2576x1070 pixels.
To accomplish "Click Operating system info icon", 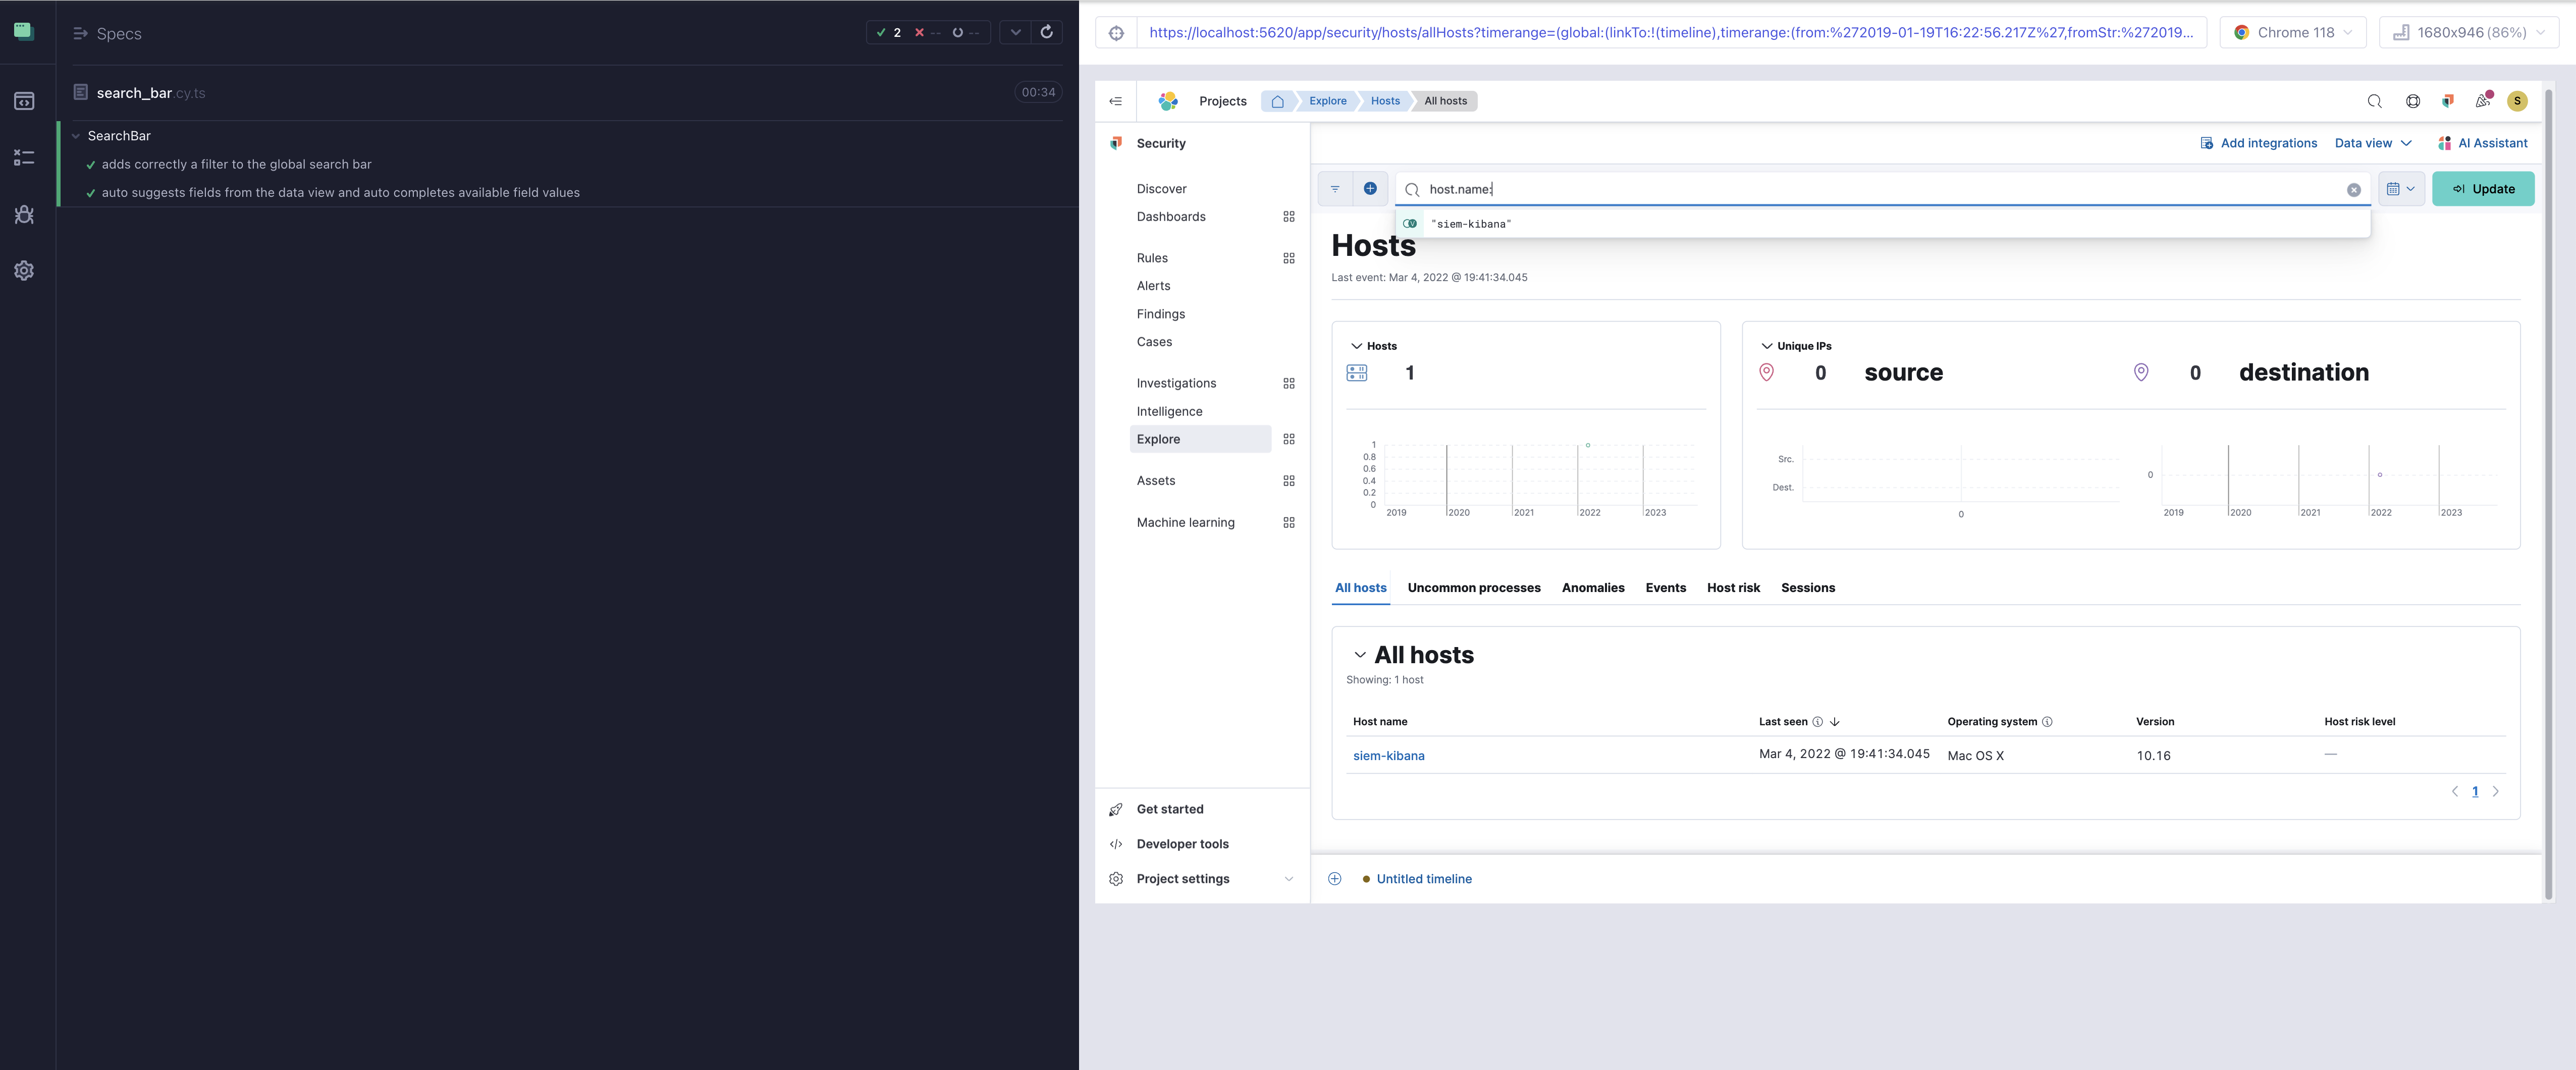I will point(2046,722).
